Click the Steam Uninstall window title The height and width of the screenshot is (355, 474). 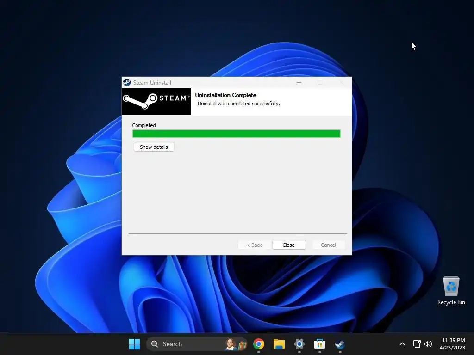(x=152, y=83)
